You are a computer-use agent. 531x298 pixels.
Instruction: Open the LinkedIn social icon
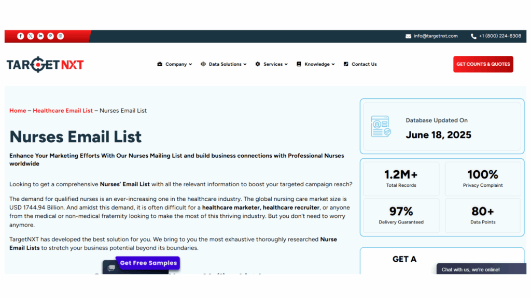click(40, 36)
